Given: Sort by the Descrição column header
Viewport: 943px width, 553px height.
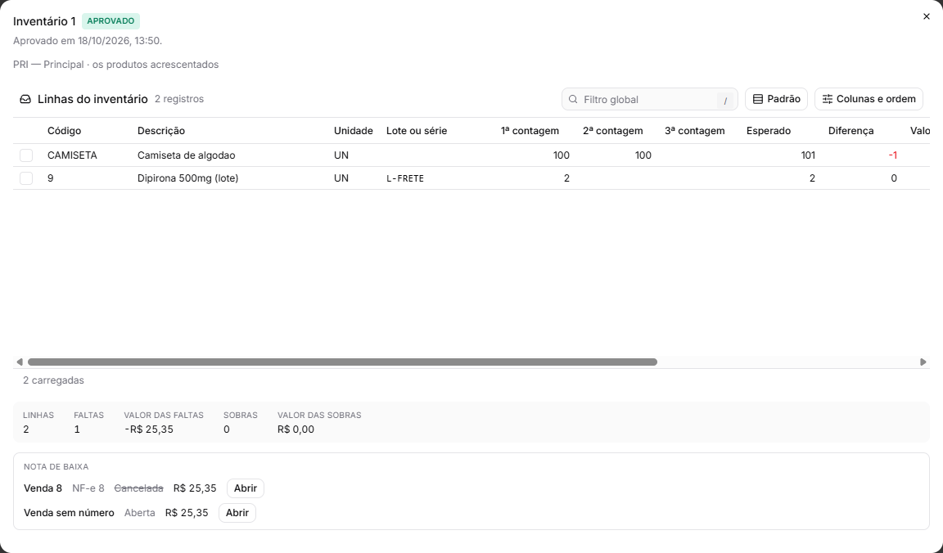Looking at the screenshot, I should tap(161, 130).
